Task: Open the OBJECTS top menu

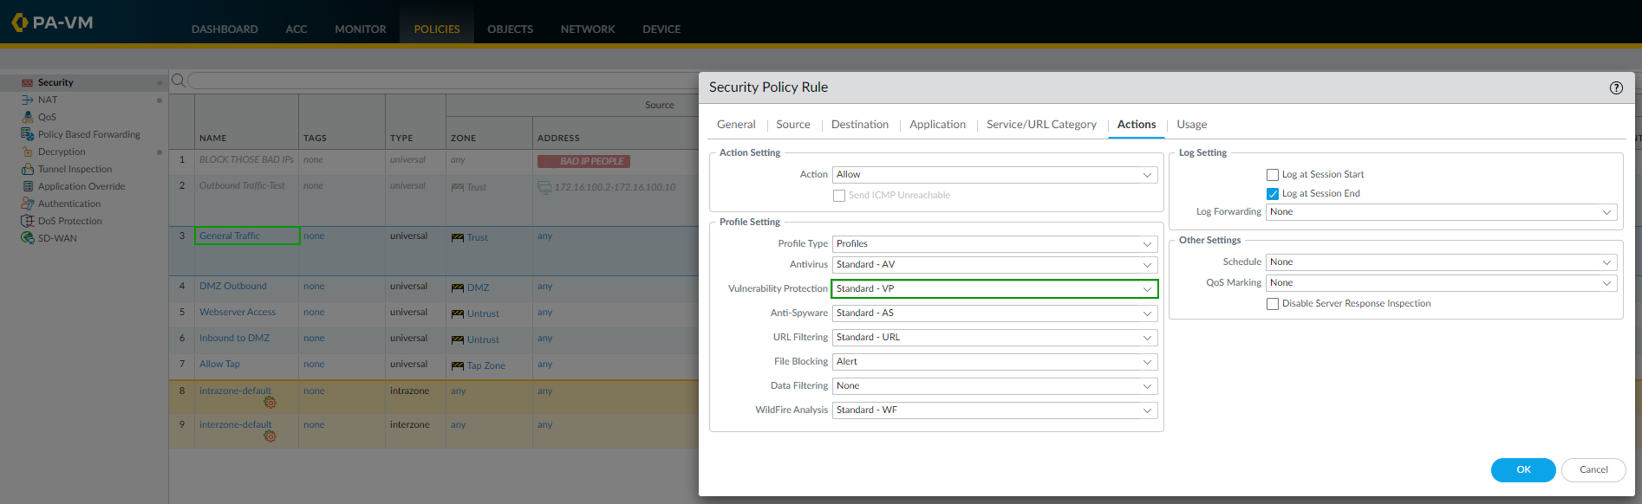Action: pos(510,29)
